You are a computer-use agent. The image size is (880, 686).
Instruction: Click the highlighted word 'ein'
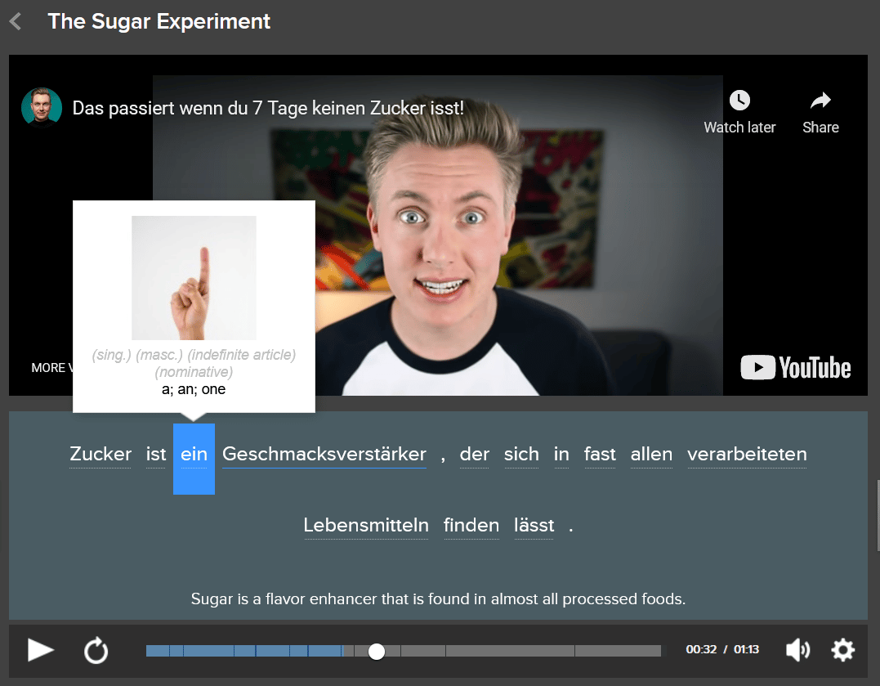[194, 455]
